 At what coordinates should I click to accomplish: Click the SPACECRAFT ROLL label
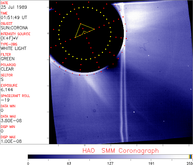15,96
